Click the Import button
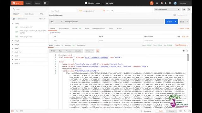The width and height of the screenshot is (202, 113). (x=28, y=3)
